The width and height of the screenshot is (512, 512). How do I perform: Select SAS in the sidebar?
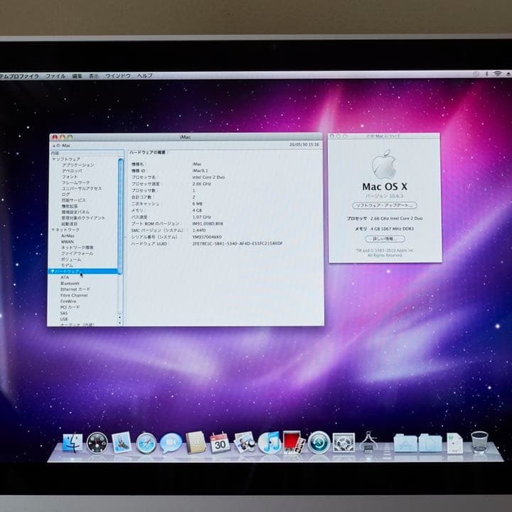64,313
